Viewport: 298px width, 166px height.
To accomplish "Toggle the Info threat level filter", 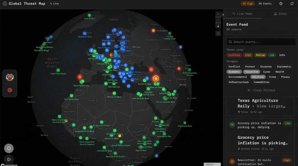I will coord(282,55).
